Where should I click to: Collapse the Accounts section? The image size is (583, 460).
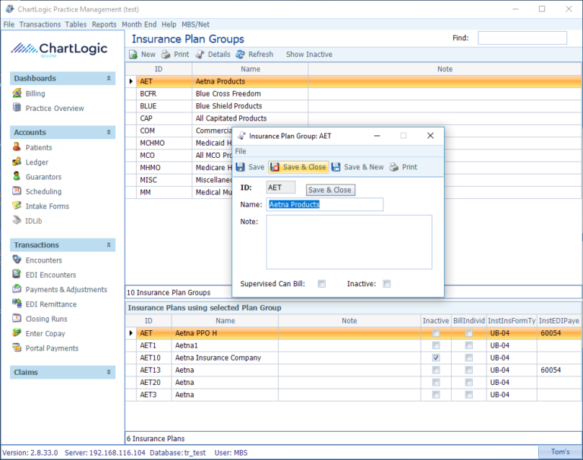click(x=109, y=132)
